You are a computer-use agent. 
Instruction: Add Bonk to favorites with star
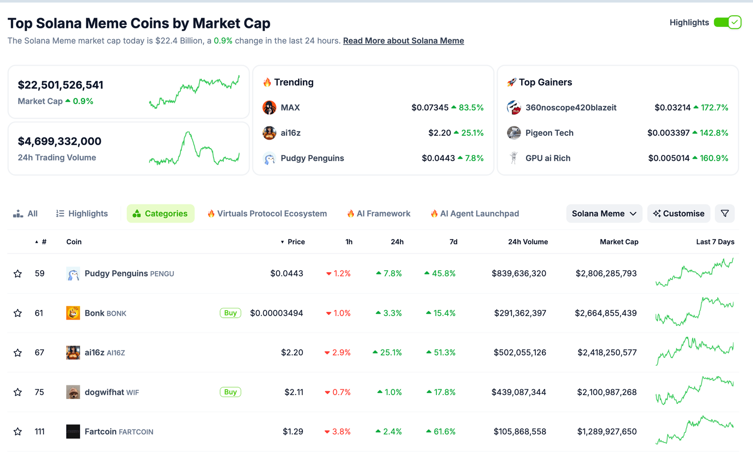point(18,313)
